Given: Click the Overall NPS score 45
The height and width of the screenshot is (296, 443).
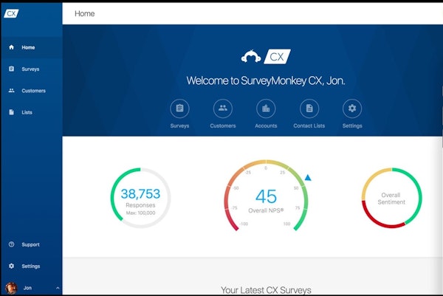Looking at the screenshot, I should 266,196.
